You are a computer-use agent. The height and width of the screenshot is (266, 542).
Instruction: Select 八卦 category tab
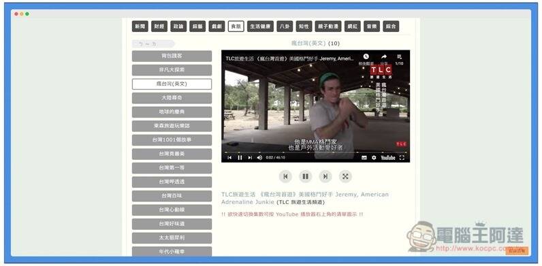tap(285, 27)
